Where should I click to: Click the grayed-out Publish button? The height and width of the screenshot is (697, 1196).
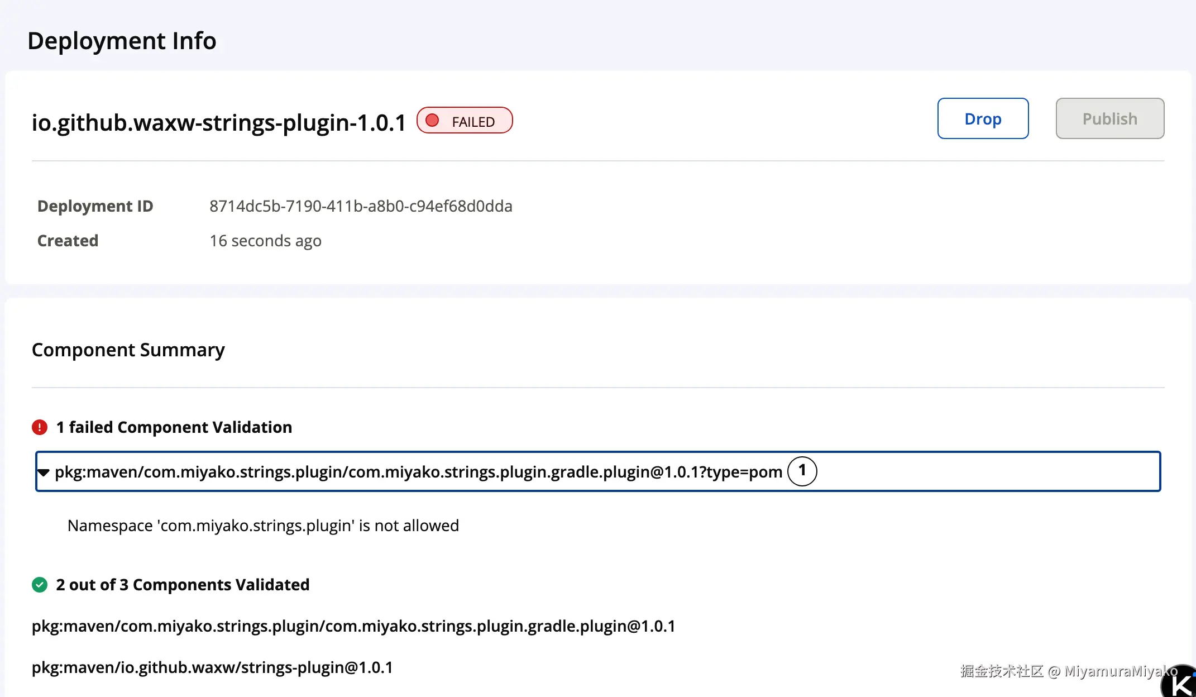pyautogui.click(x=1109, y=119)
